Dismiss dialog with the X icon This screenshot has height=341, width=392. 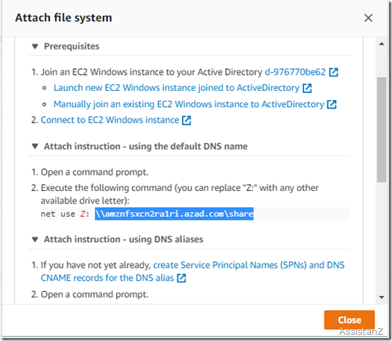pyautogui.click(x=368, y=18)
